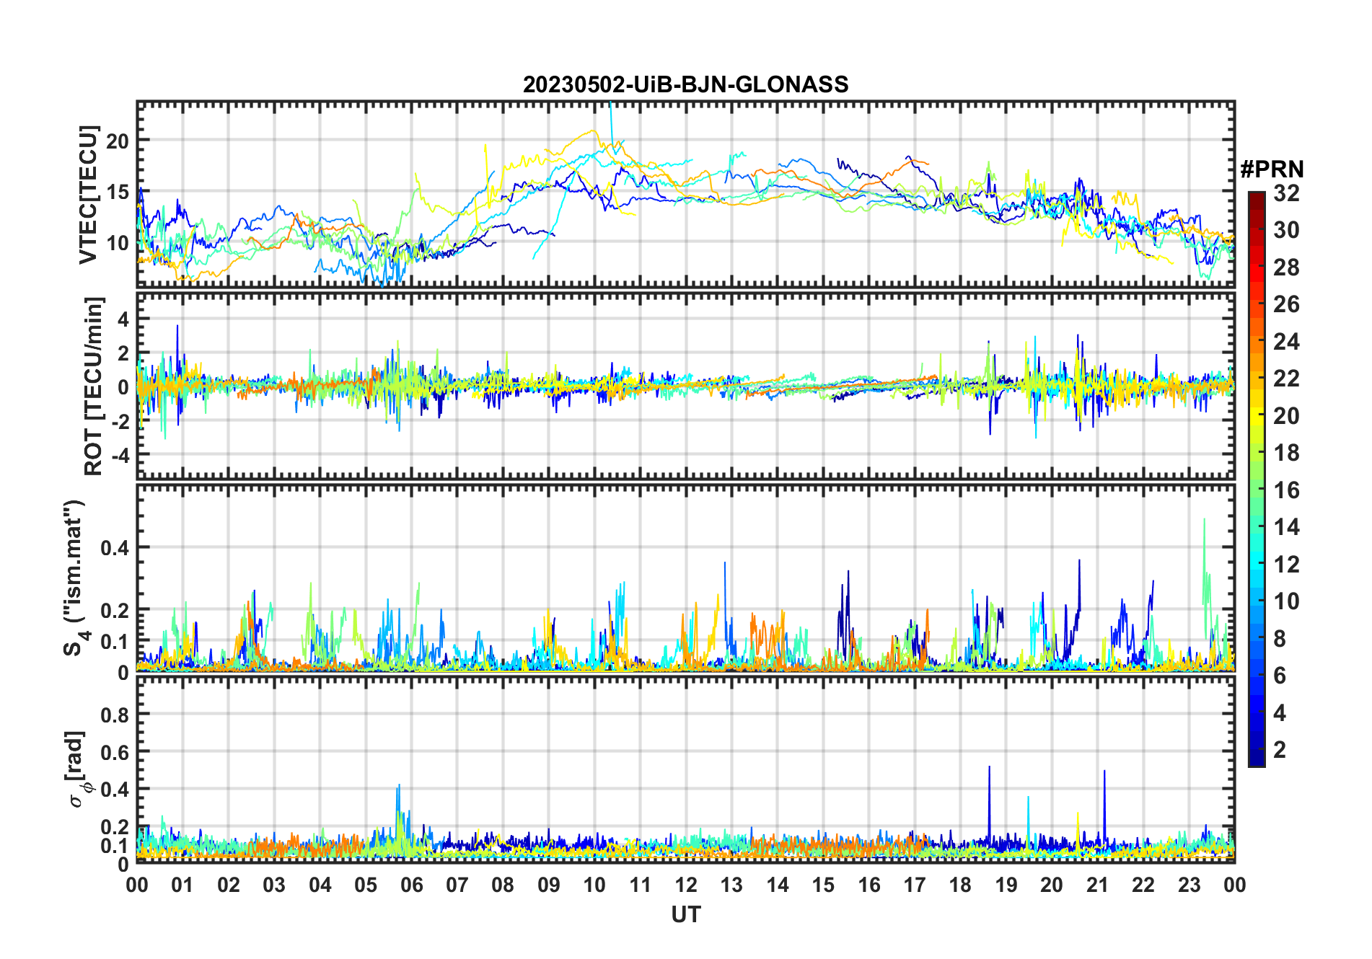
Task: Click the tallest green S4 peak after 23 UT
Action: 1203,521
